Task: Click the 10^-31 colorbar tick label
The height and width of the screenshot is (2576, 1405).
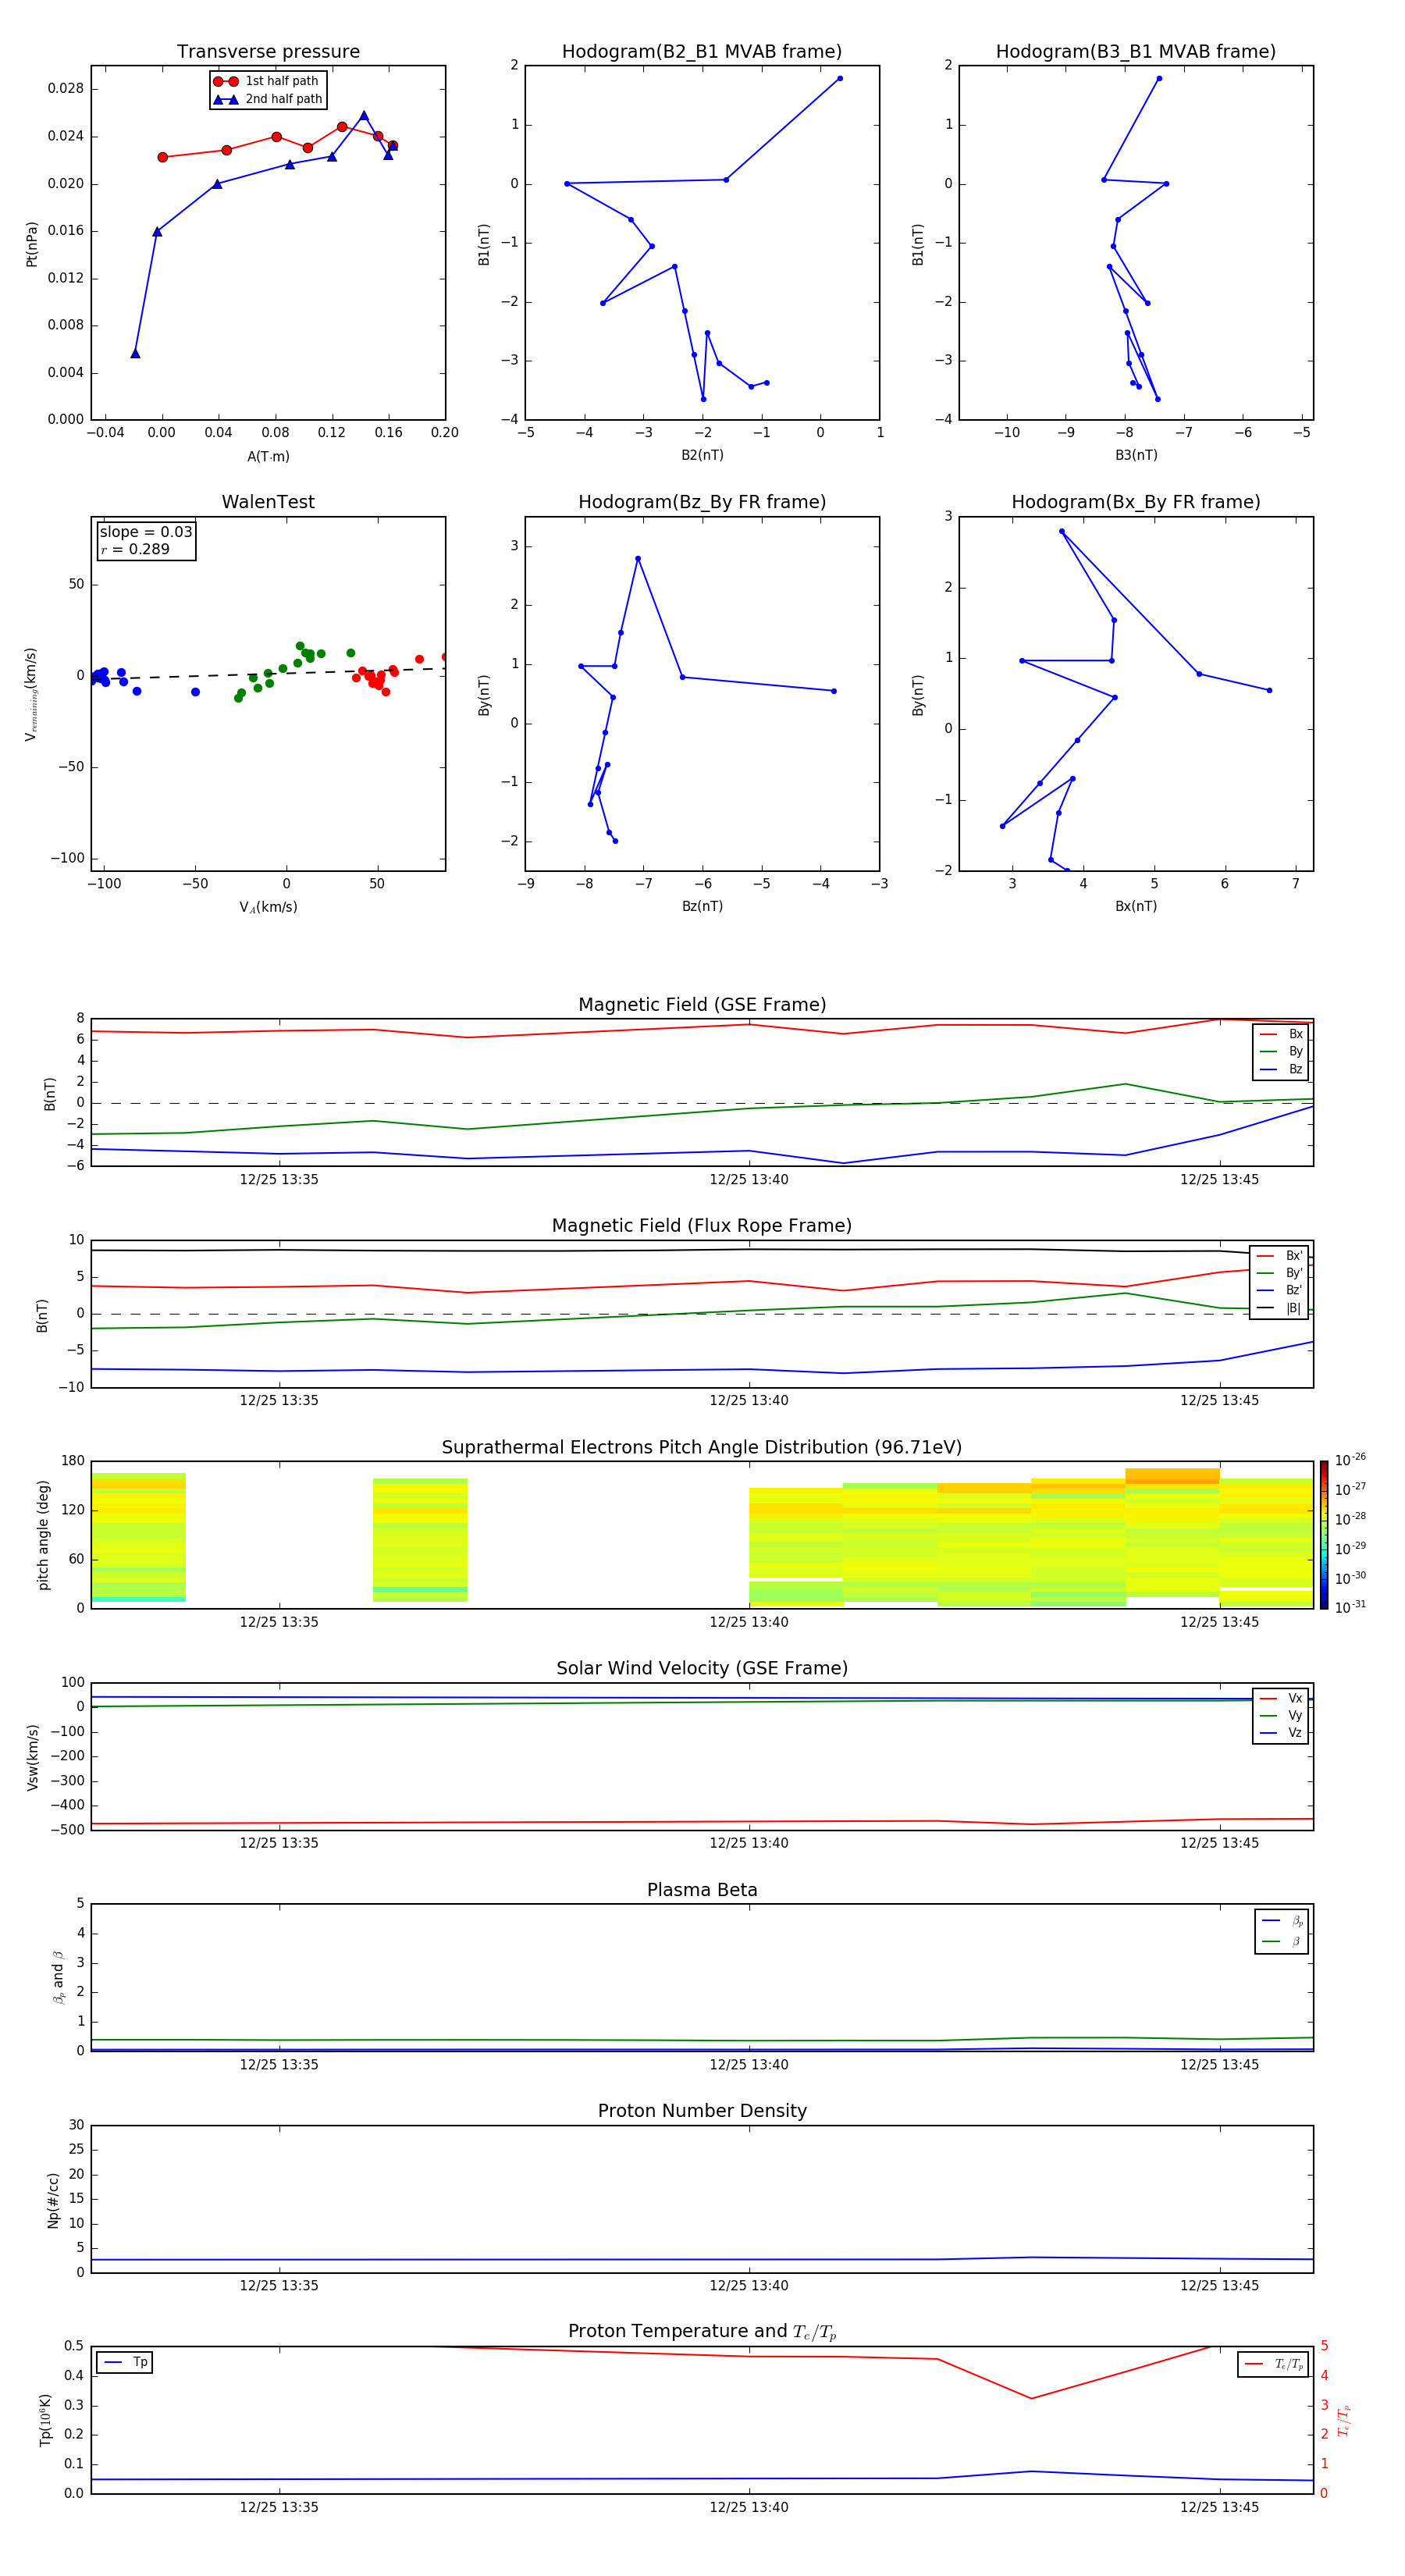Action: pyautogui.click(x=1350, y=1607)
